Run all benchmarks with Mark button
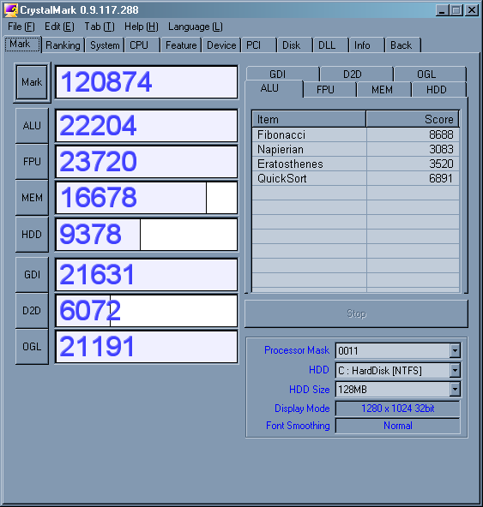The image size is (483, 507). point(32,82)
